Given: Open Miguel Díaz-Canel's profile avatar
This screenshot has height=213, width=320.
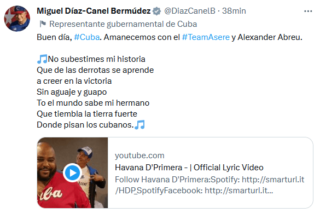Looking at the screenshot, I should (x=17, y=19).
